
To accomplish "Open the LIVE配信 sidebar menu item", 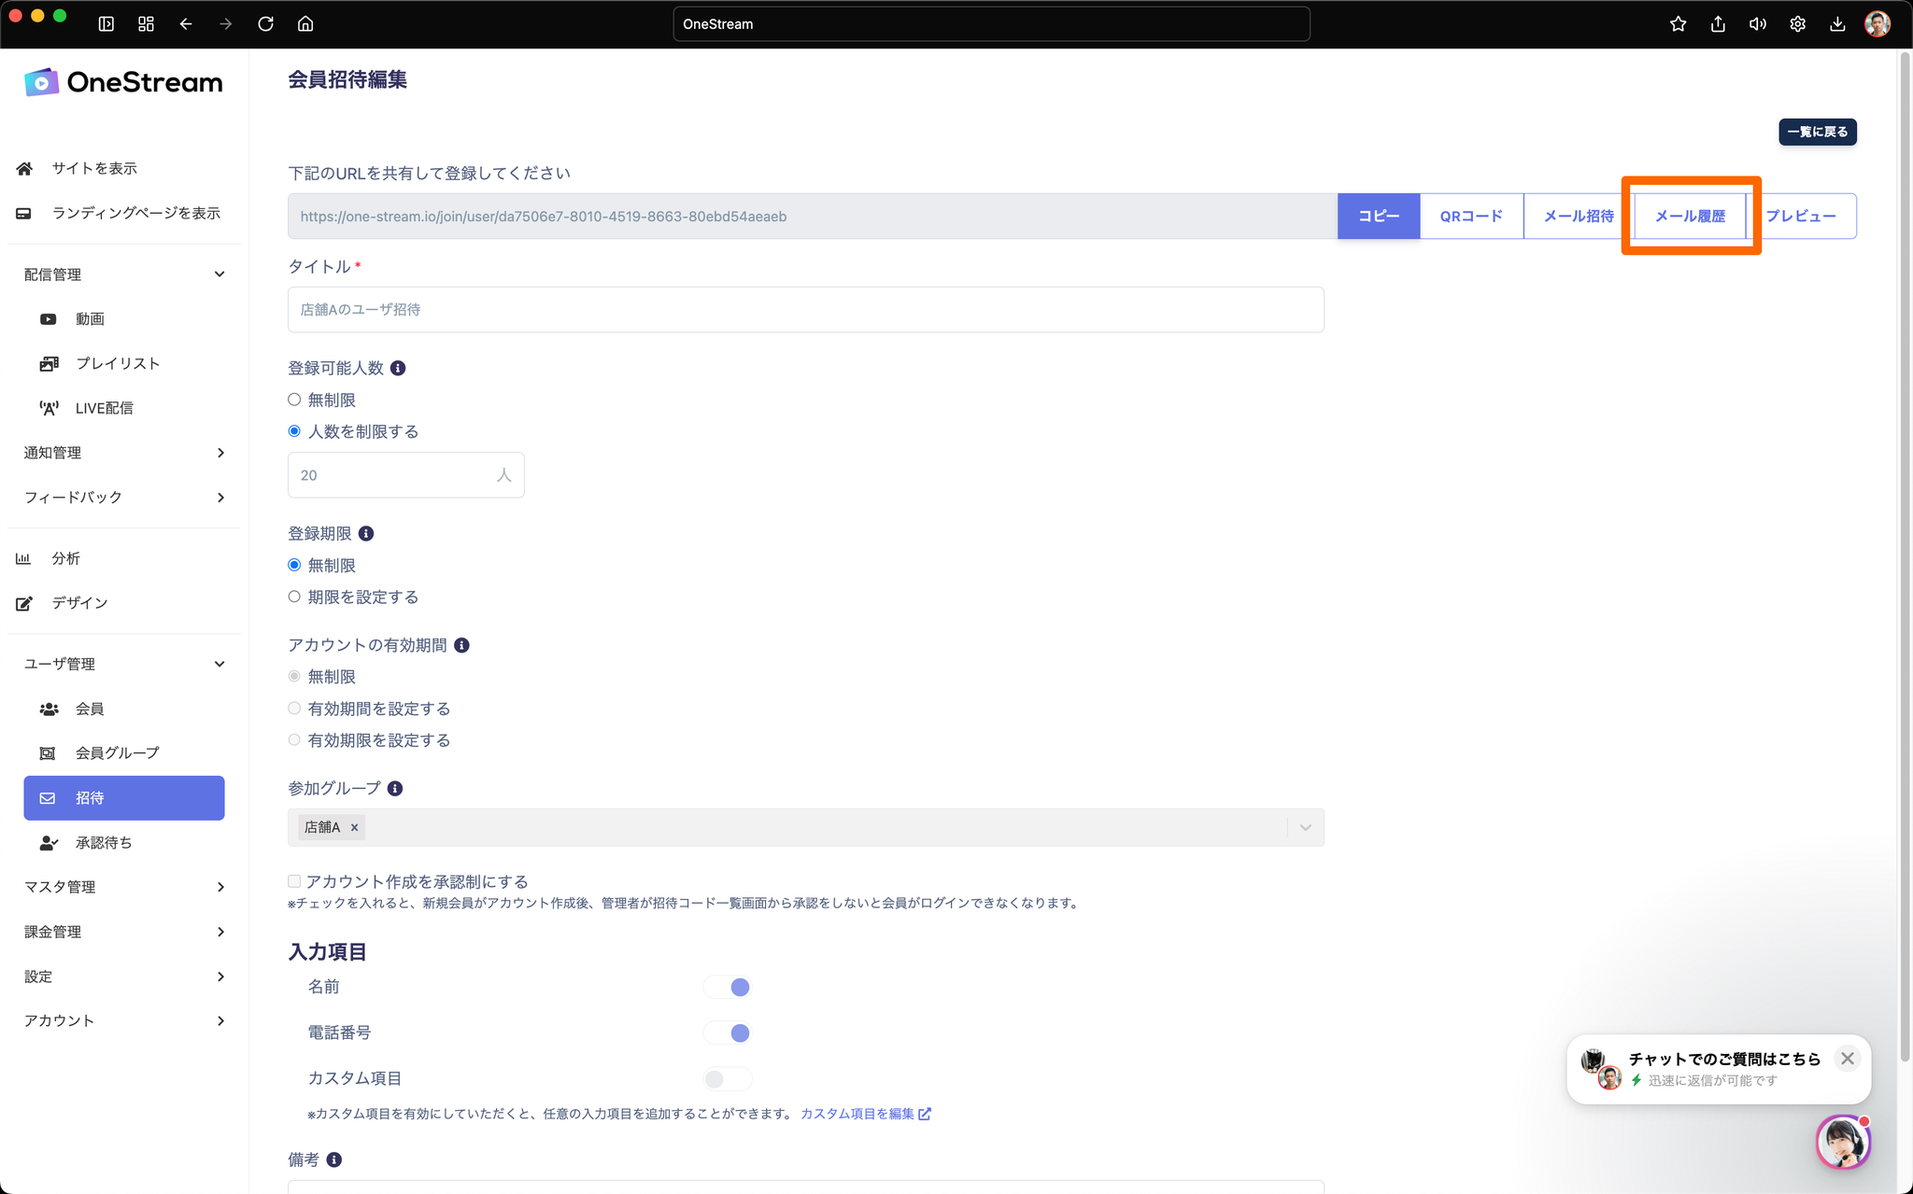I will pyautogui.click(x=104, y=408).
